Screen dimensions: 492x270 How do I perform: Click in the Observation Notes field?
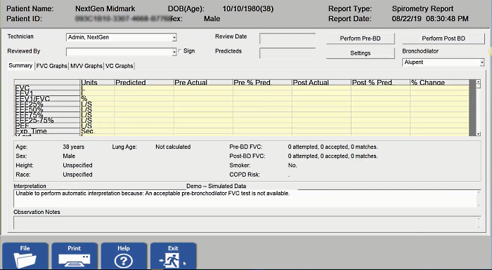(x=247, y=222)
